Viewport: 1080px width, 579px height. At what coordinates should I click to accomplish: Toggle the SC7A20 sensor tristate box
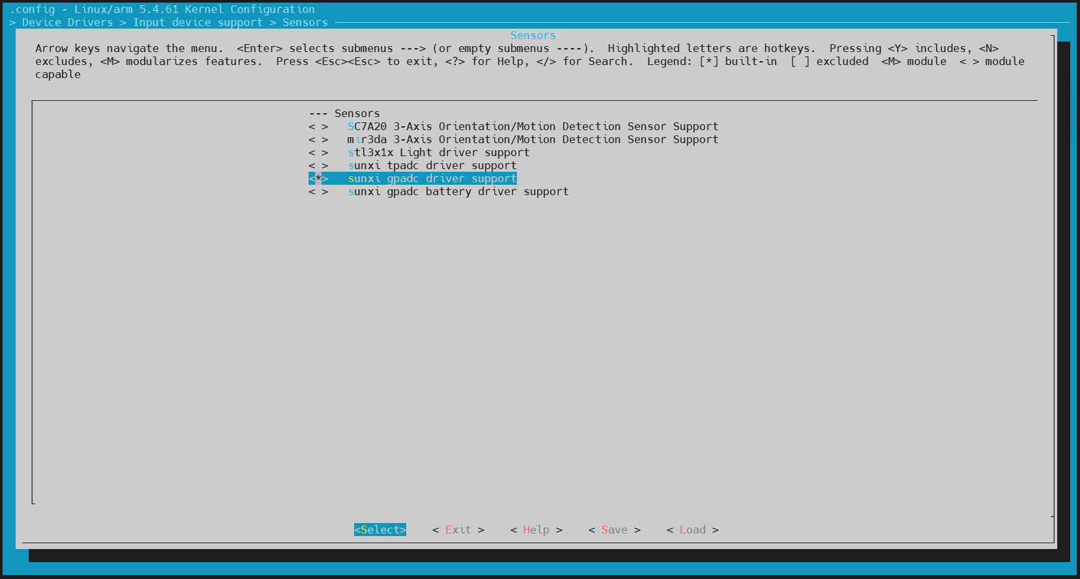tap(318, 126)
